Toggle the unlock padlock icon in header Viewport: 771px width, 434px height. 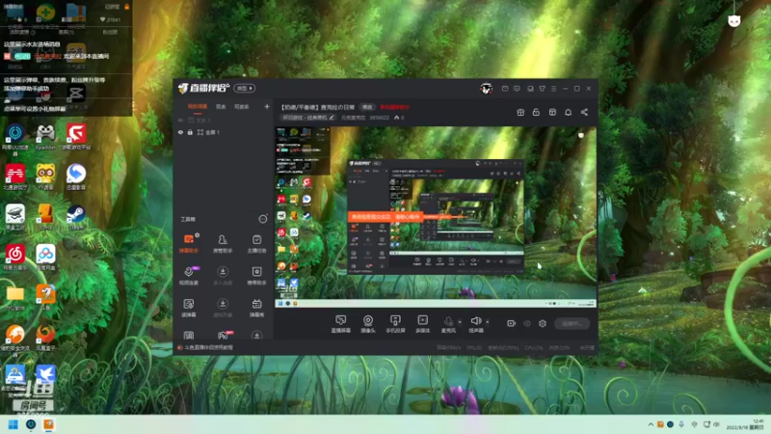(x=536, y=112)
